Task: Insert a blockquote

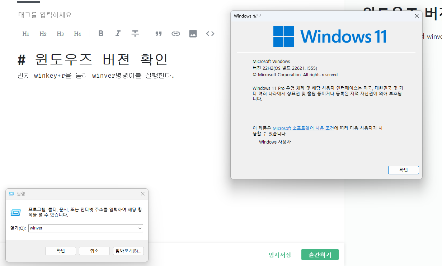Action: click(x=158, y=34)
